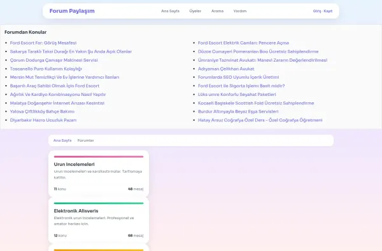Open the Urun Incelemeleri forum card
The width and height of the screenshot is (382, 251).
click(99, 173)
